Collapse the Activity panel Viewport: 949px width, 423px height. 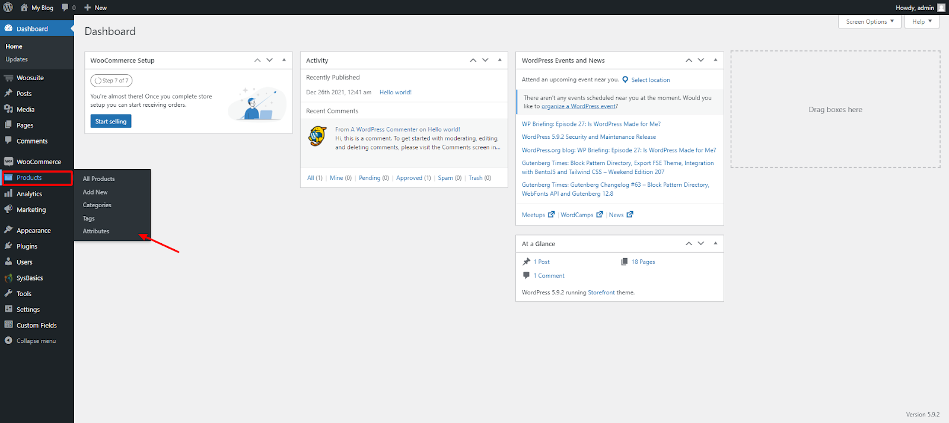[500, 60]
